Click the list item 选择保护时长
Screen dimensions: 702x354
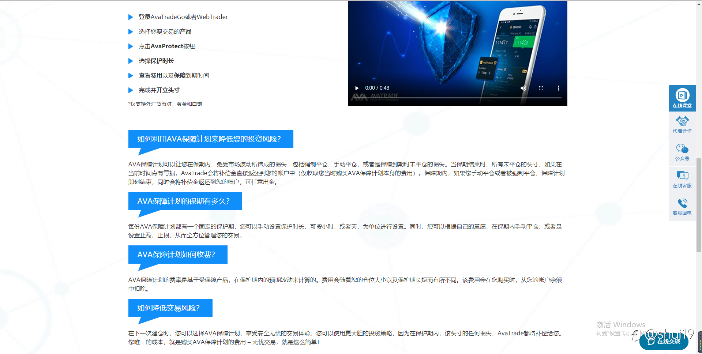coord(156,61)
